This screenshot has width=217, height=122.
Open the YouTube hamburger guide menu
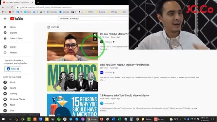tap(5, 19)
